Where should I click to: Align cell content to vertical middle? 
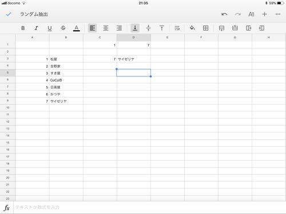click(148, 28)
